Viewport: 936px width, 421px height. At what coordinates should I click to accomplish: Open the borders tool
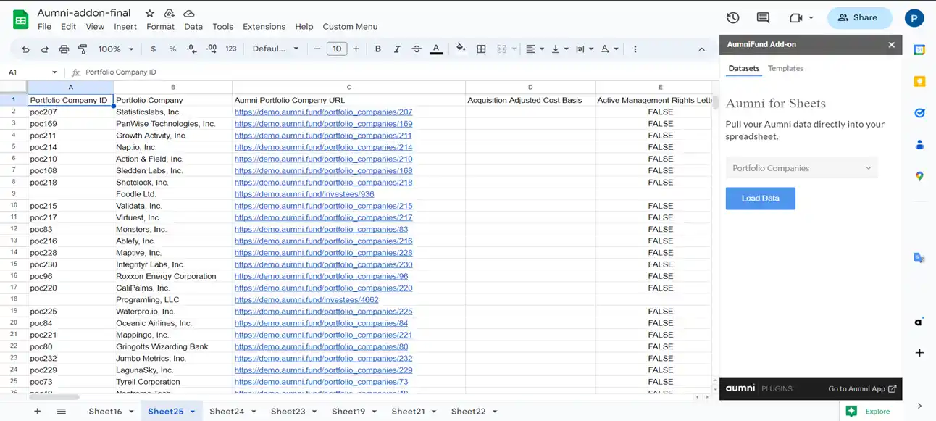(x=481, y=49)
